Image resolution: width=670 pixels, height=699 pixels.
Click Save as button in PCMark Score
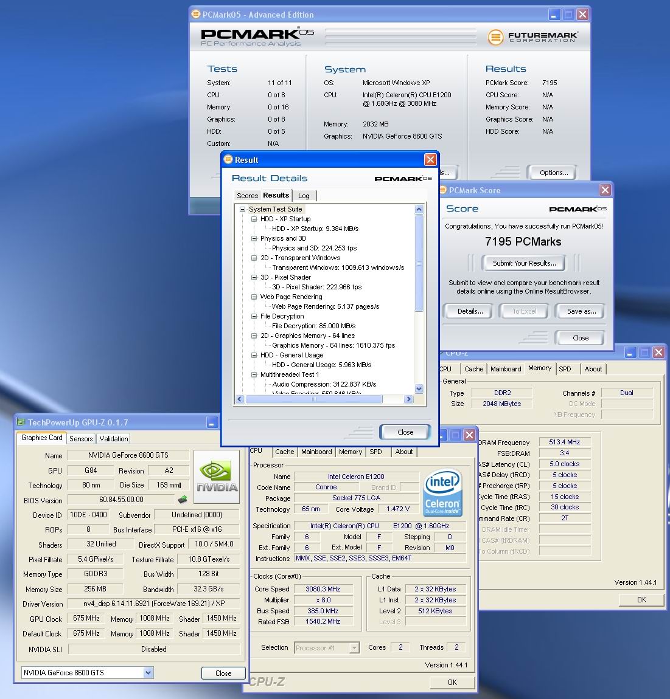pos(581,311)
